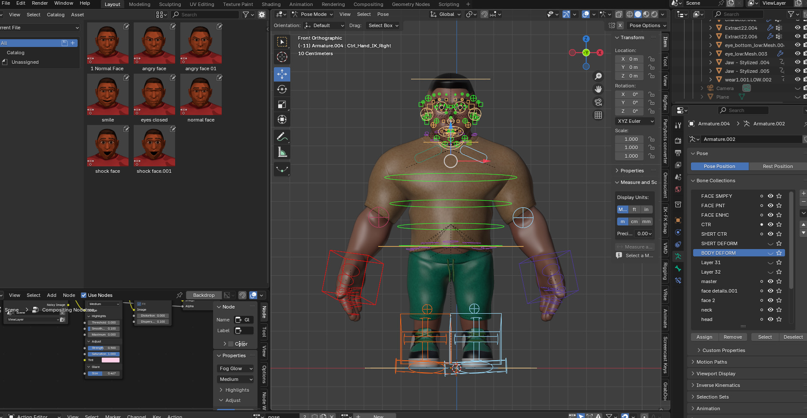The image size is (807, 418).
Task: Open the Render menu
Action: coord(40,3)
